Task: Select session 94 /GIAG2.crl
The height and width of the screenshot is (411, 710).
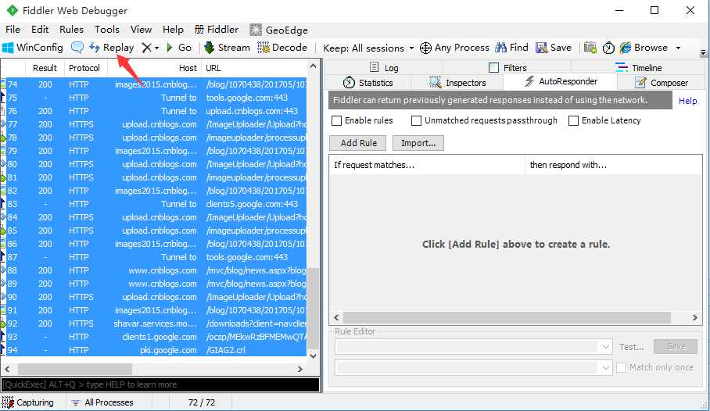Action: (154, 350)
